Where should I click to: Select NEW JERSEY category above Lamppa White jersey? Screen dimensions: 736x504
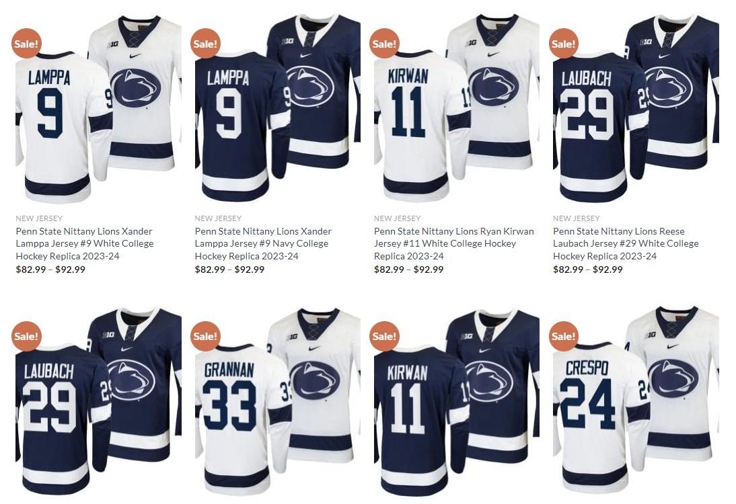pos(39,218)
